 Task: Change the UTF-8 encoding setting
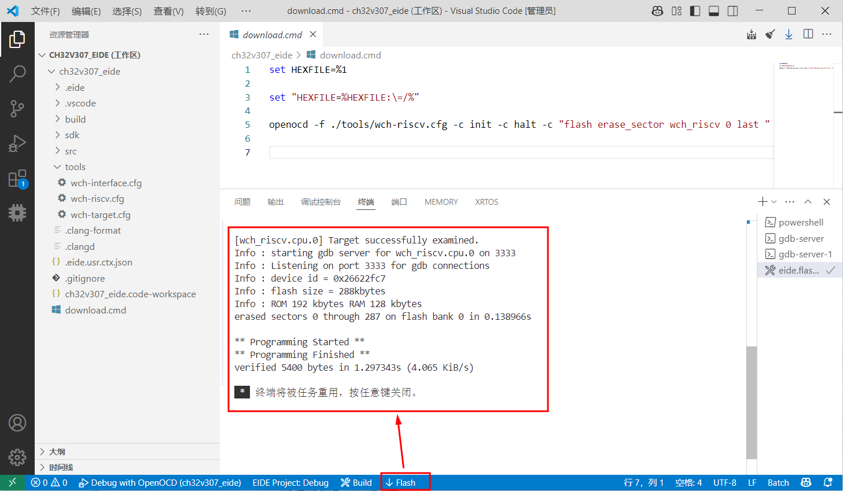724,482
